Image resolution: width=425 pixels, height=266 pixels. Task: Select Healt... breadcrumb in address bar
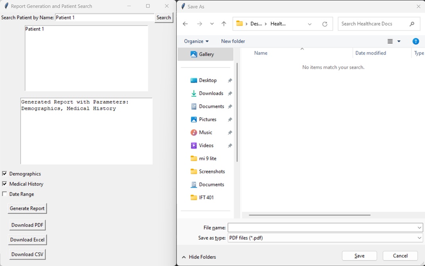coord(278,24)
